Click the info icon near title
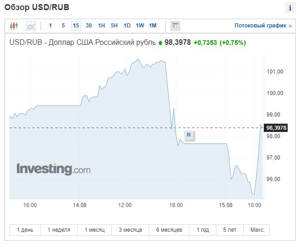Image resolution: width=298 pixels, height=250 pixels. (290, 8)
